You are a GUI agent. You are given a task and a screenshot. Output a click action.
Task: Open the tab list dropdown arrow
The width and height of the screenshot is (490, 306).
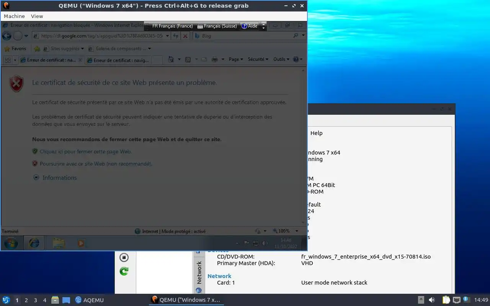tap(15, 60)
